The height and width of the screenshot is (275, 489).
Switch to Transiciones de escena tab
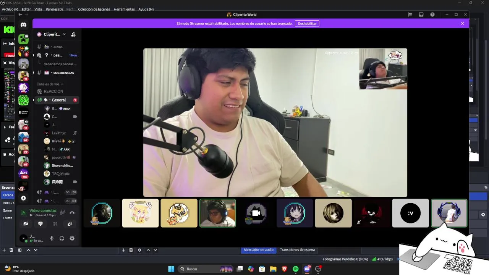click(297, 250)
